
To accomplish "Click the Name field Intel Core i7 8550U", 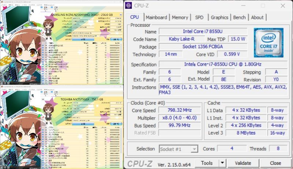I will 203,31.
